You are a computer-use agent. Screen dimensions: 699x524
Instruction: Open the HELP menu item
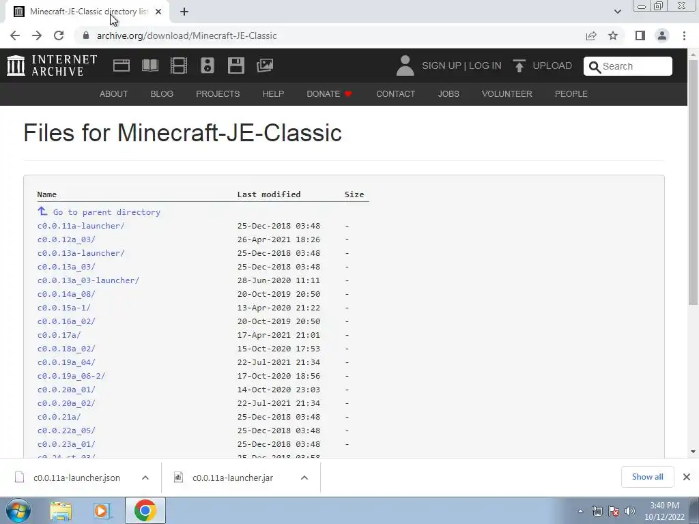[x=273, y=94]
